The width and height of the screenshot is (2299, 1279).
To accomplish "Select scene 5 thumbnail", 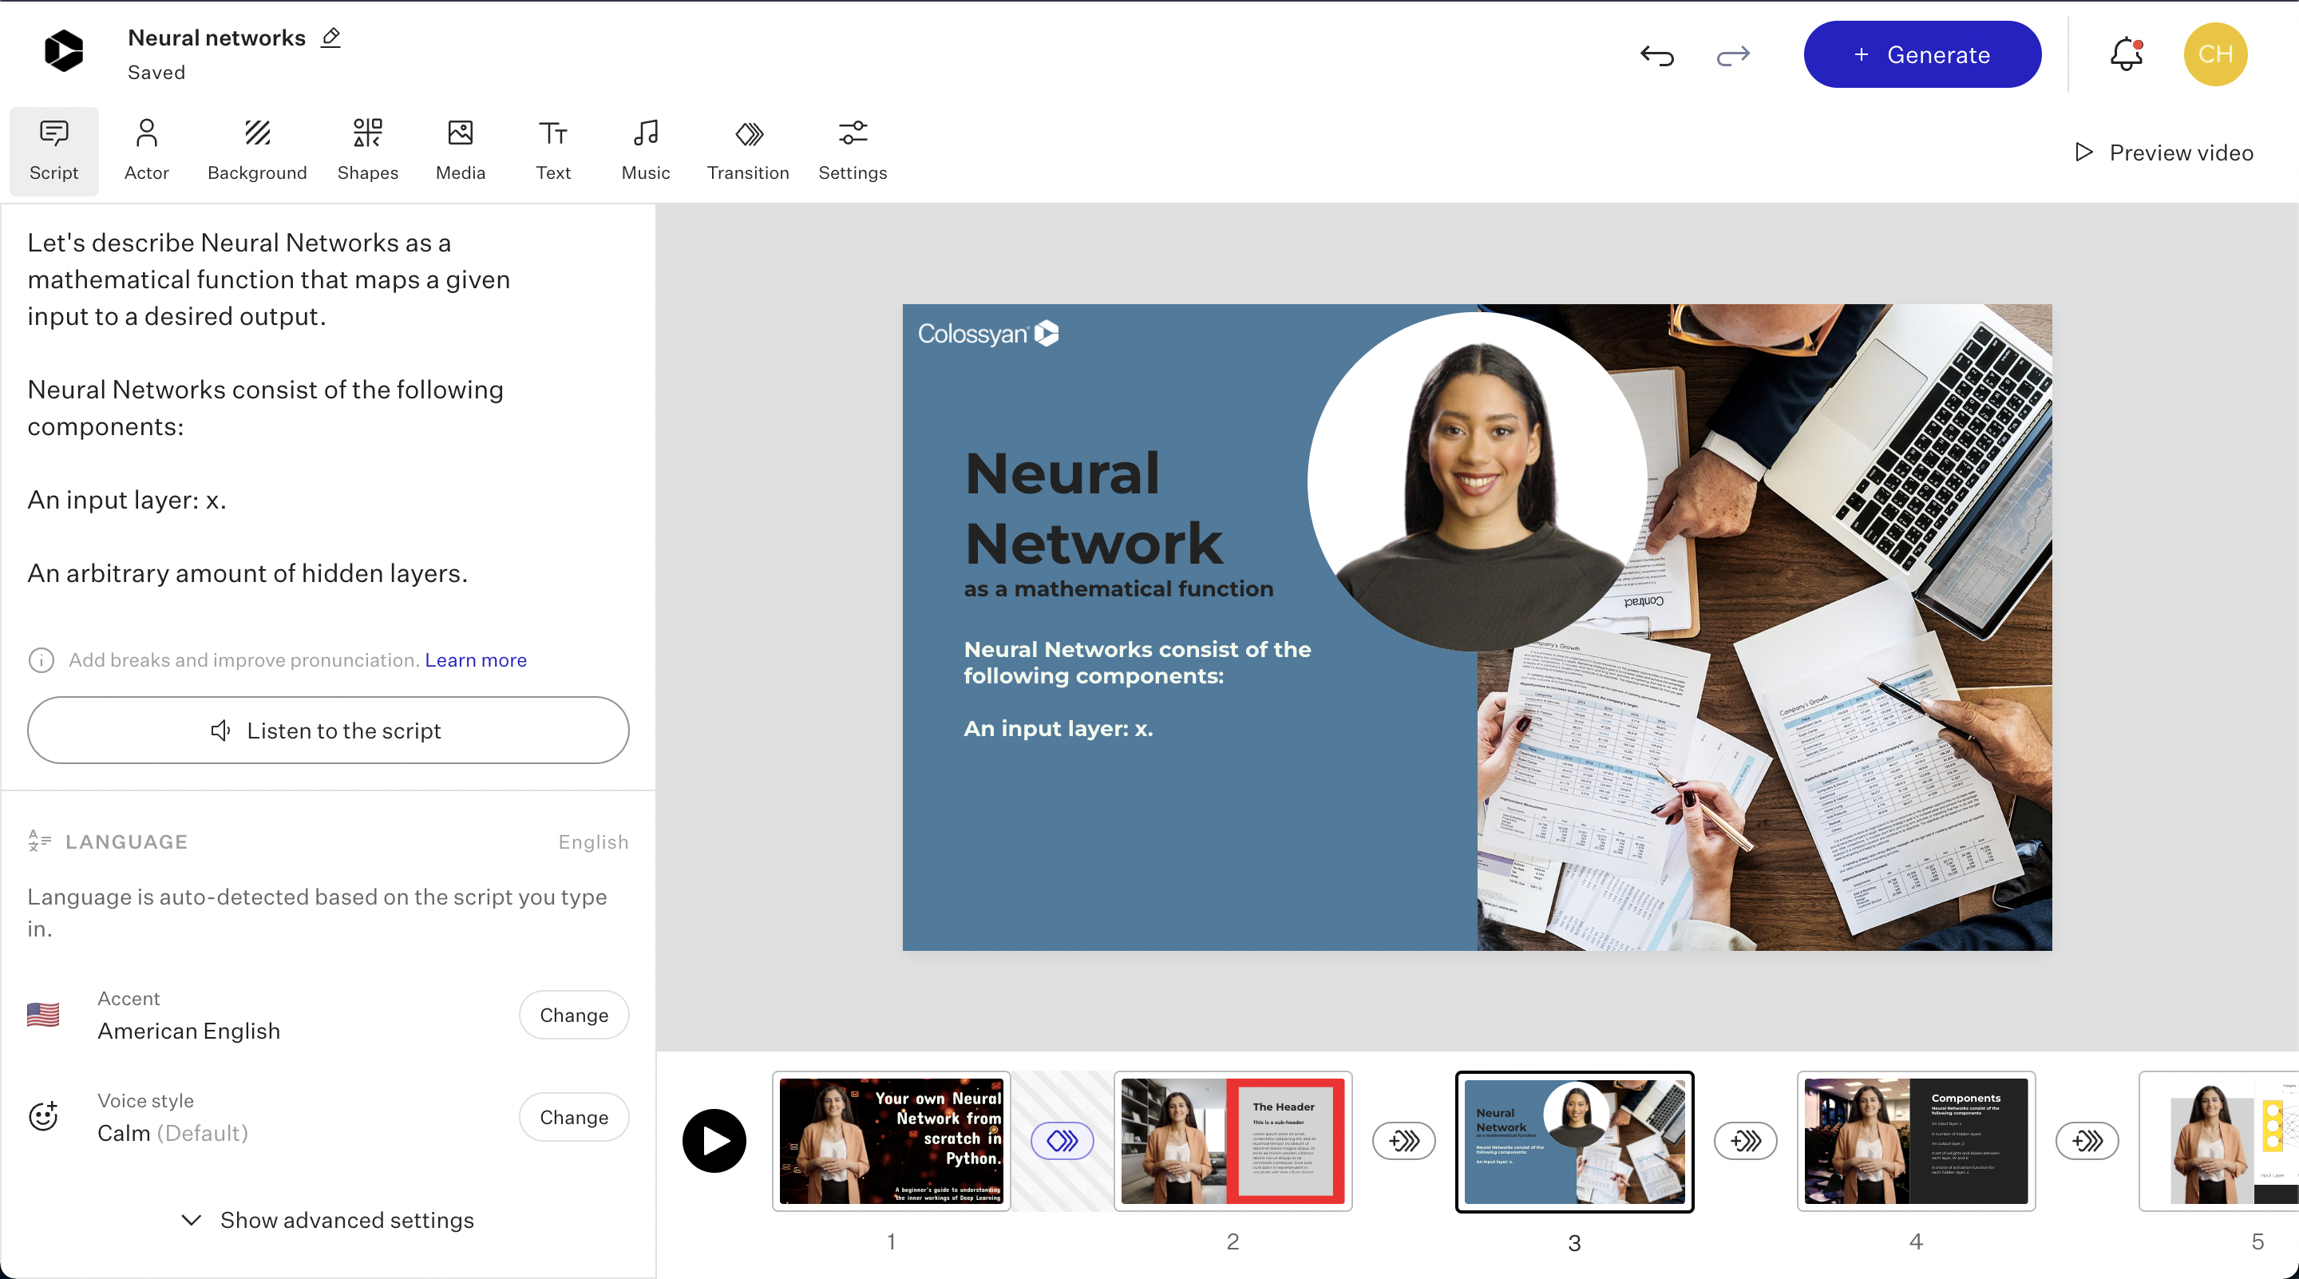I will [2218, 1141].
